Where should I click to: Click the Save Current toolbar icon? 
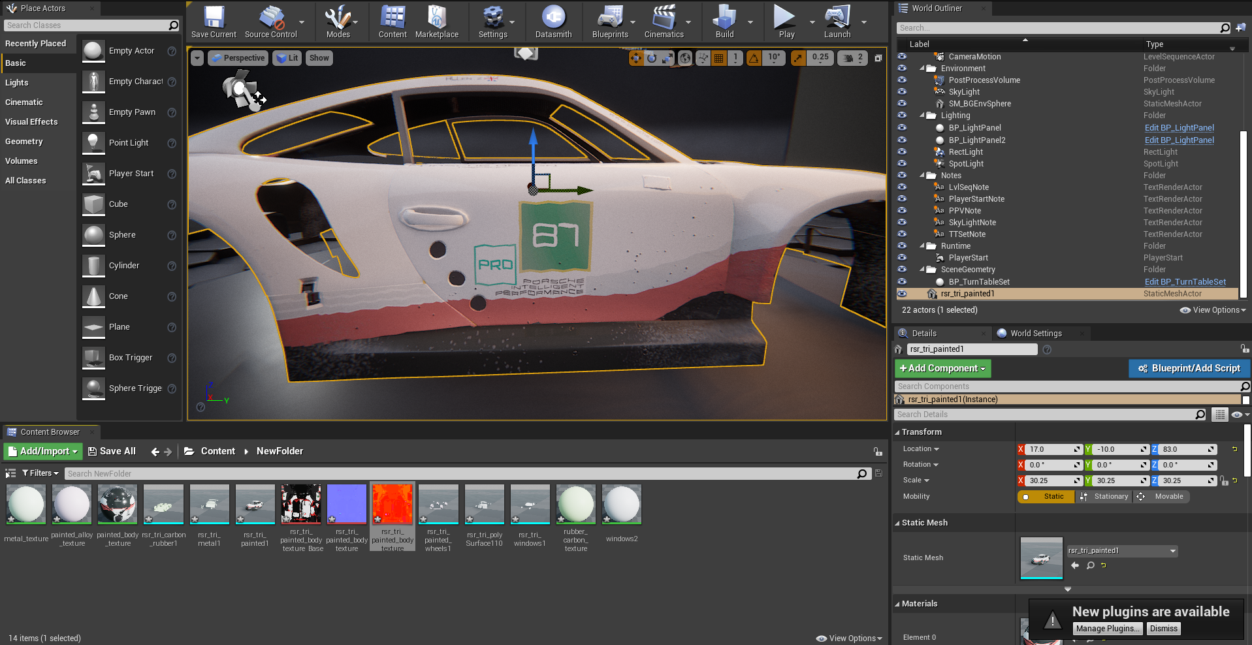pyautogui.click(x=214, y=22)
